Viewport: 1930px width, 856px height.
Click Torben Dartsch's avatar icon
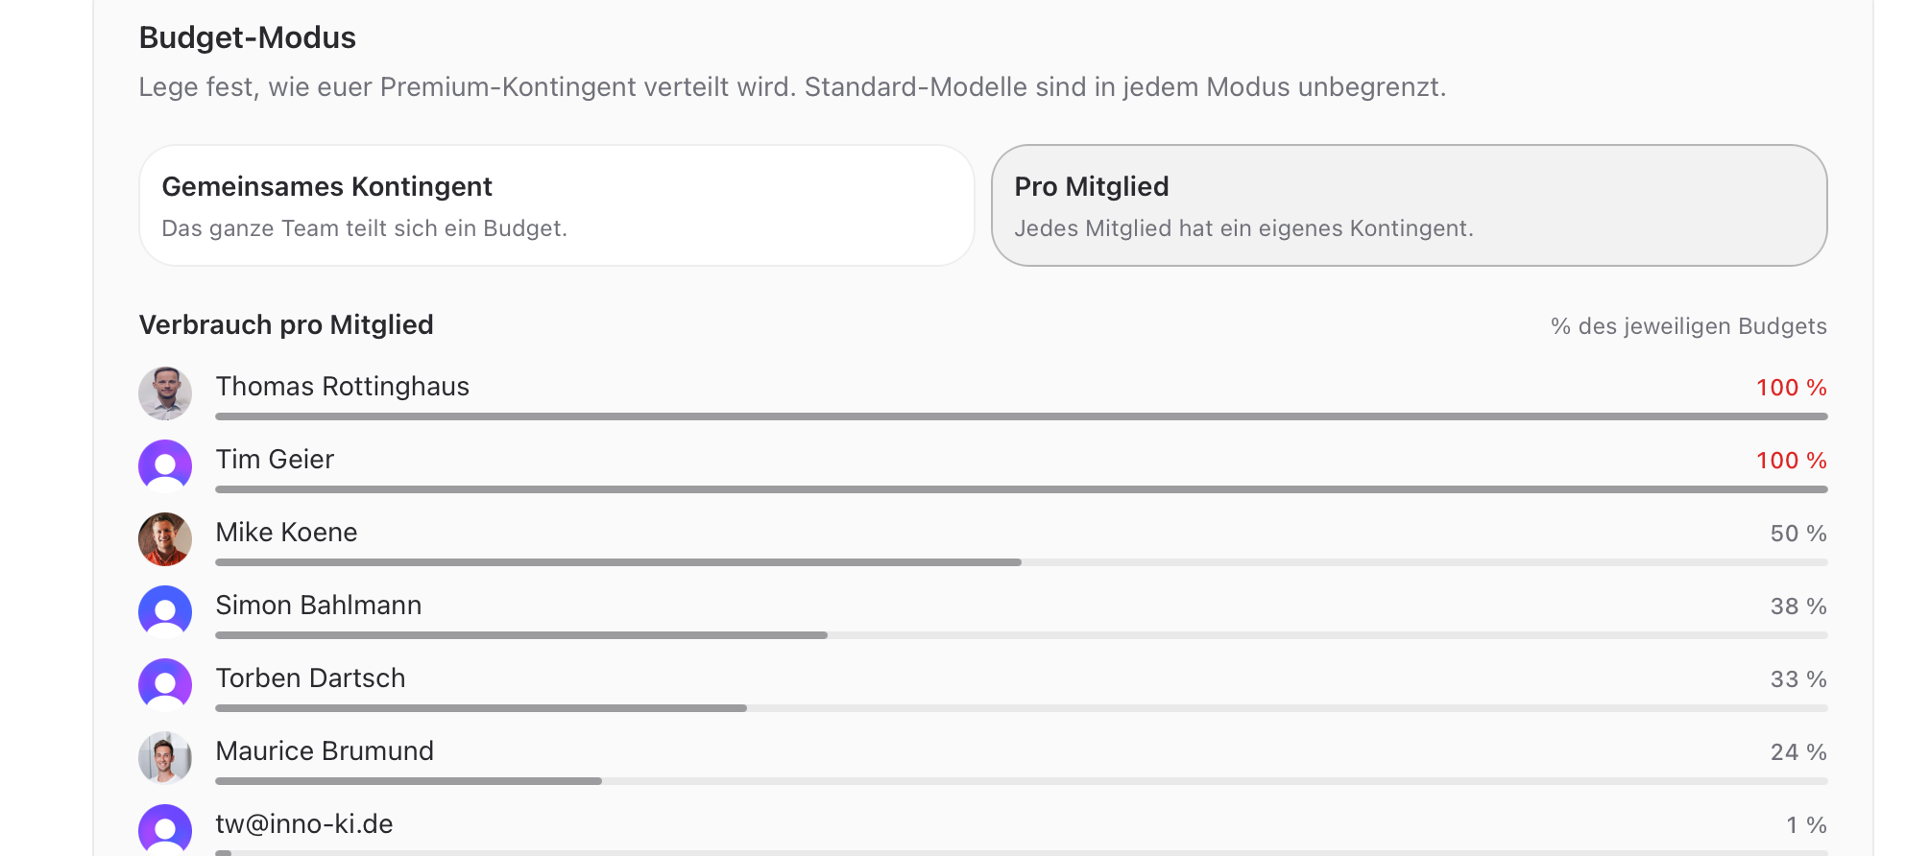(165, 685)
